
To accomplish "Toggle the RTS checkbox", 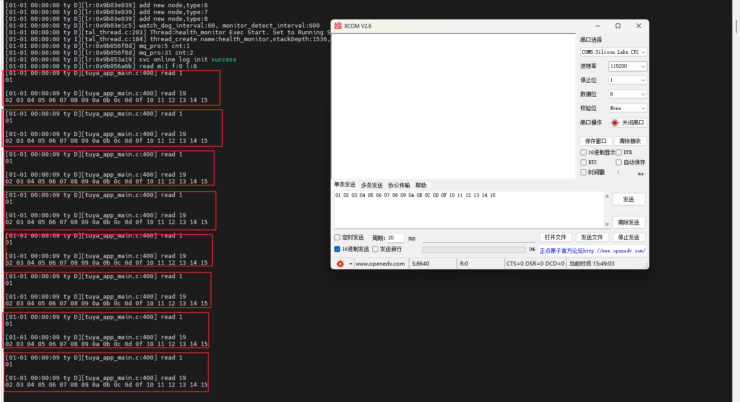I will [x=583, y=163].
